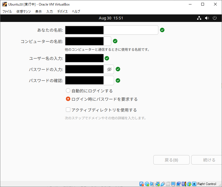The height and width of the screenshot is (187, 222).
Task: Click the optical drives status icon
Action: pos(147,184)
